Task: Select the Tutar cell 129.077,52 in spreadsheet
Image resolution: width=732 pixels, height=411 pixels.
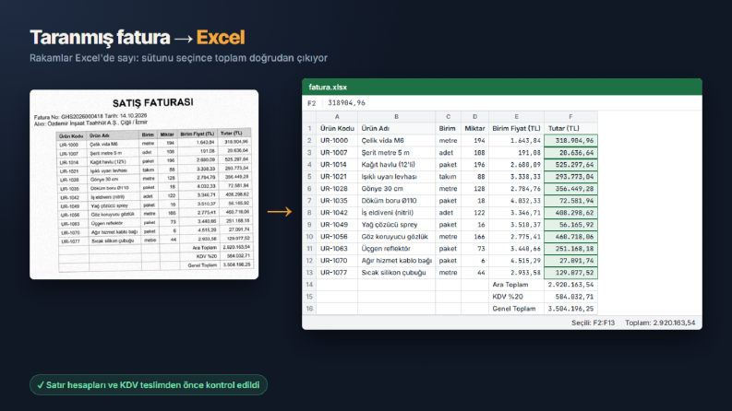Action: pos(570,273)
